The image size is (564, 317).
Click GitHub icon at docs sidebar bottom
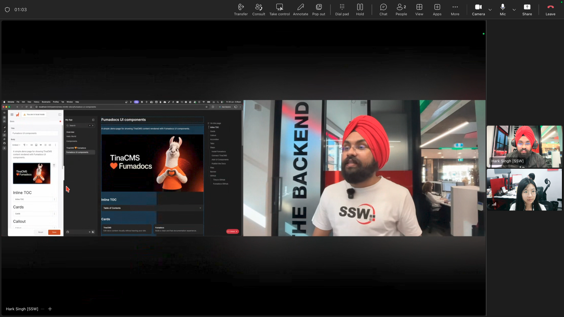pos(68,232)
